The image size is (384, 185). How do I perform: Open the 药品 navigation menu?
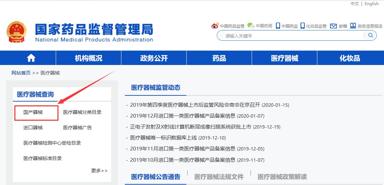point(219,58)
